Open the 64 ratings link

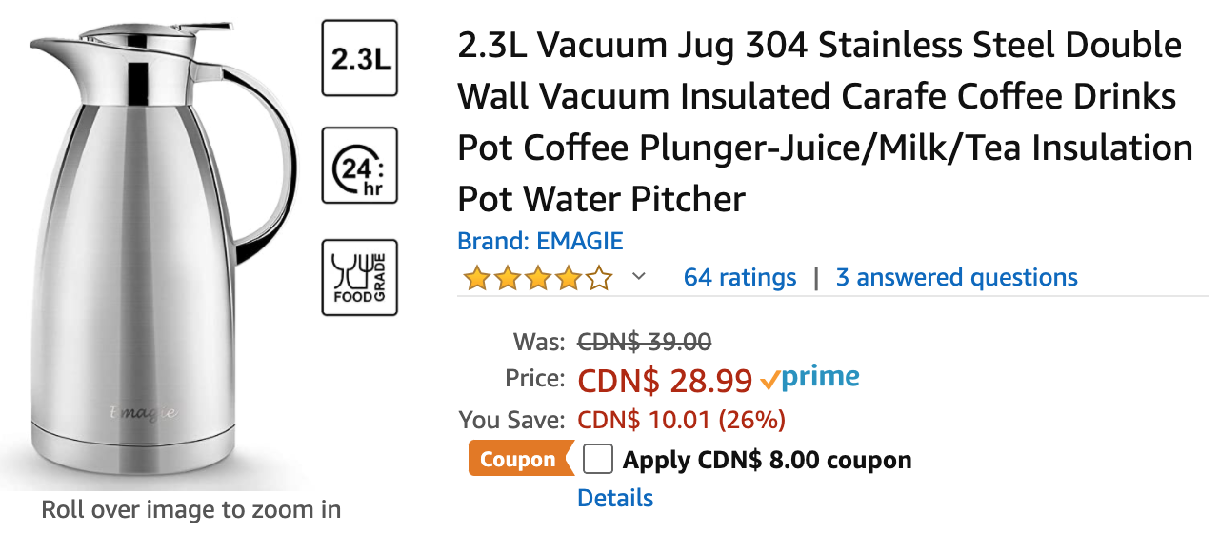click(x=740, y=278)
